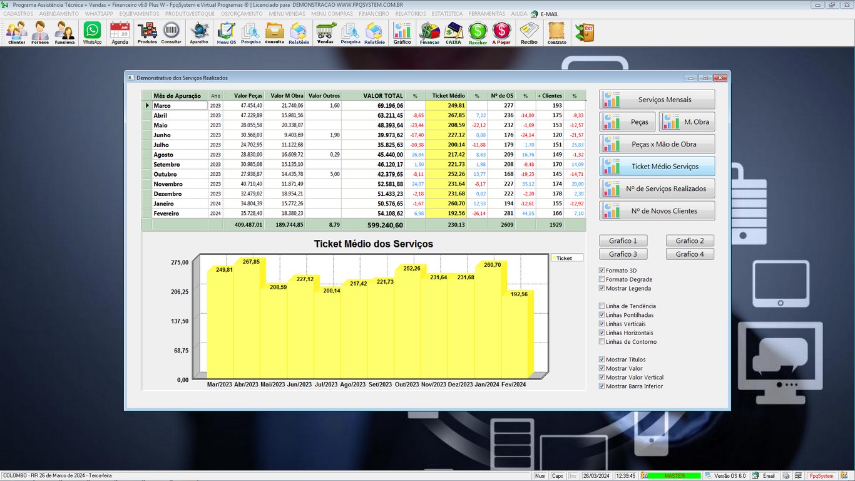Screen dimensions: 855x481
Task: Select the Grafico 2 button
Action: click(x=690, y=240)
